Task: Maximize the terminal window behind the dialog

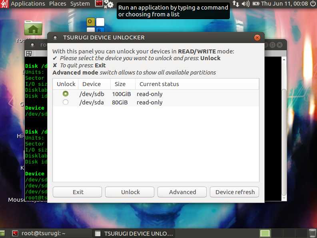Action: (x=272, y=45)
